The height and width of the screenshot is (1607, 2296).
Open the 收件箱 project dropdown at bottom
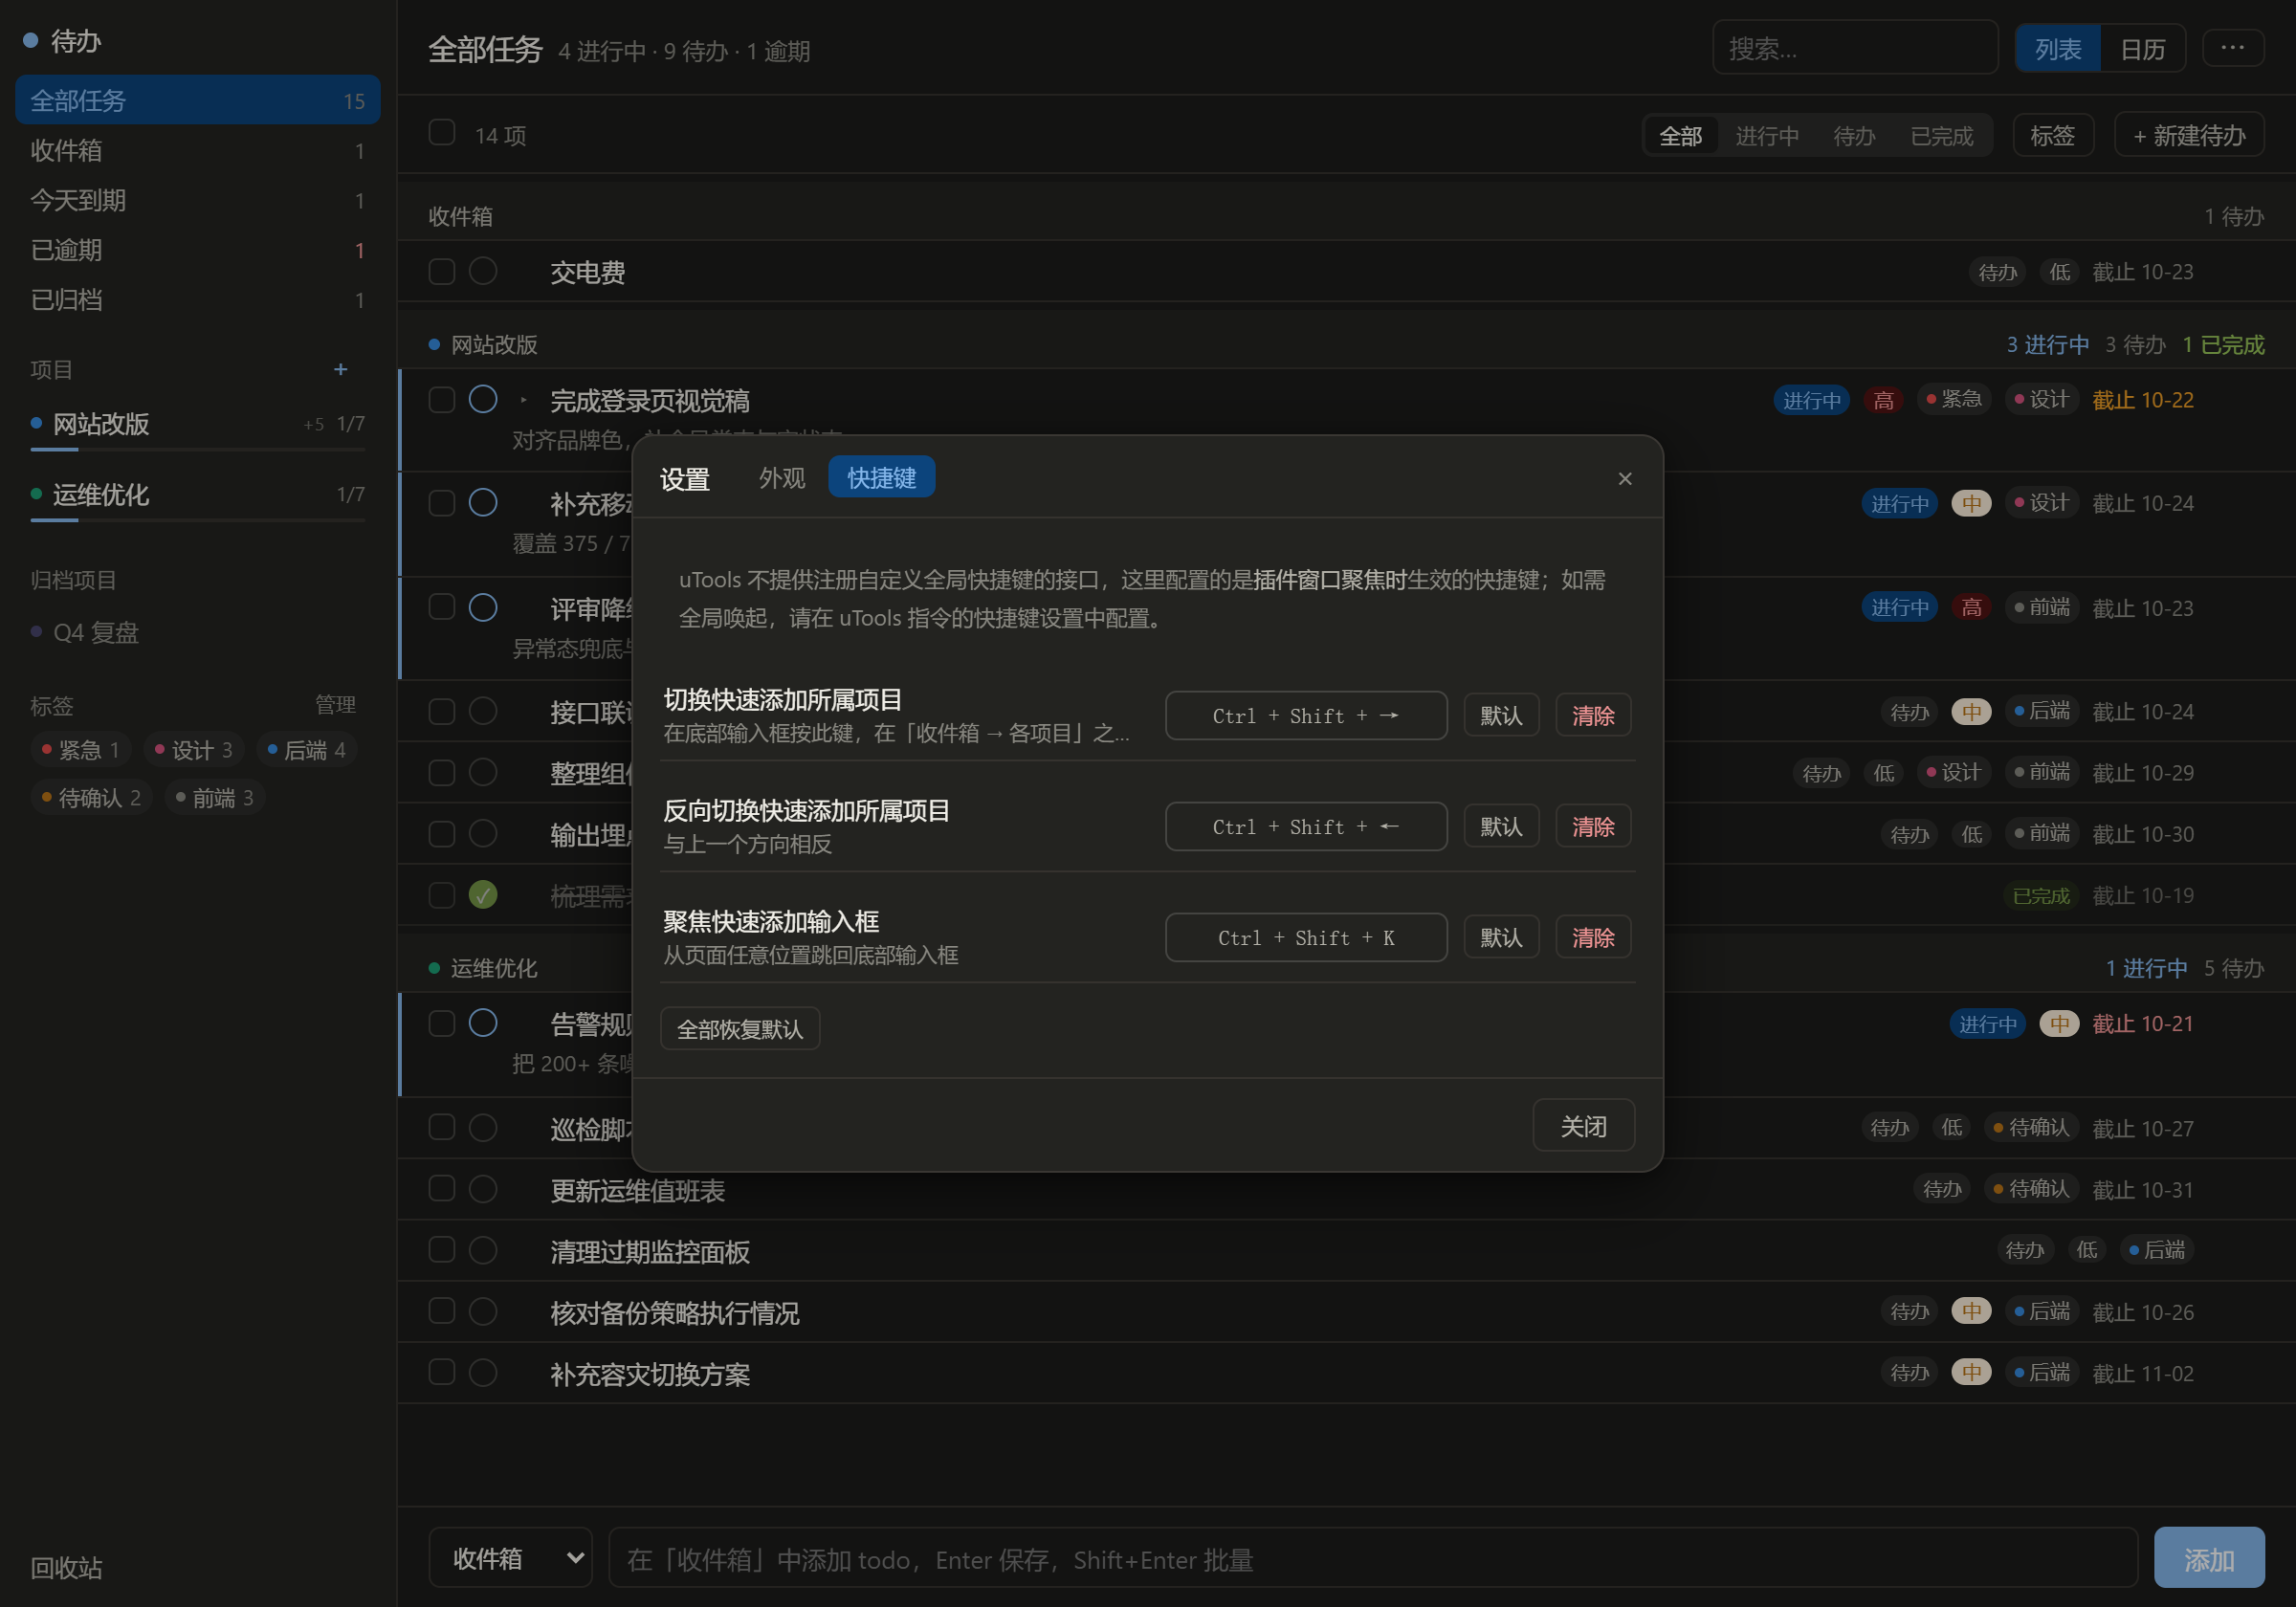pos(510,1557)
